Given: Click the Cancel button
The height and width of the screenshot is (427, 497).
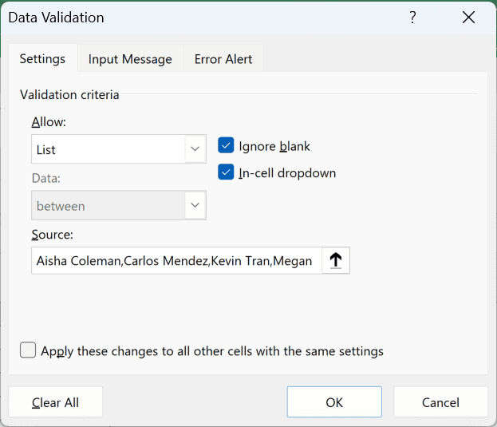Looking at the screenshot, I should 440,402.
